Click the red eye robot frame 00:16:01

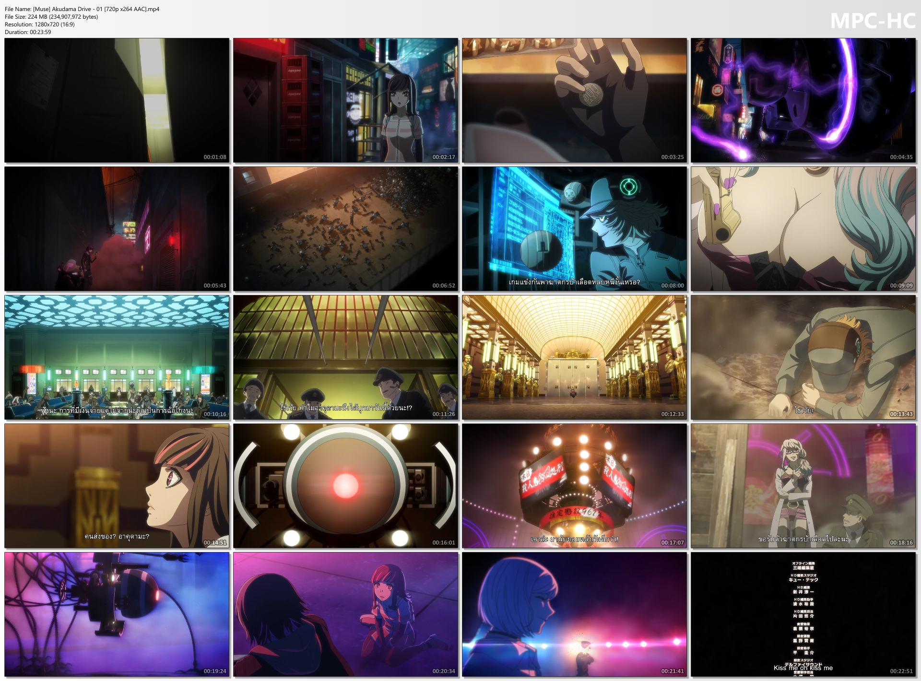[x=346, y=486]
